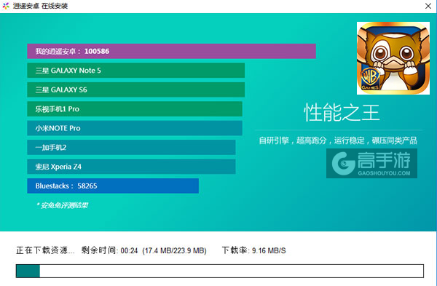Select the 三星 GALAXY S6 bar

(x=135, y=90)
